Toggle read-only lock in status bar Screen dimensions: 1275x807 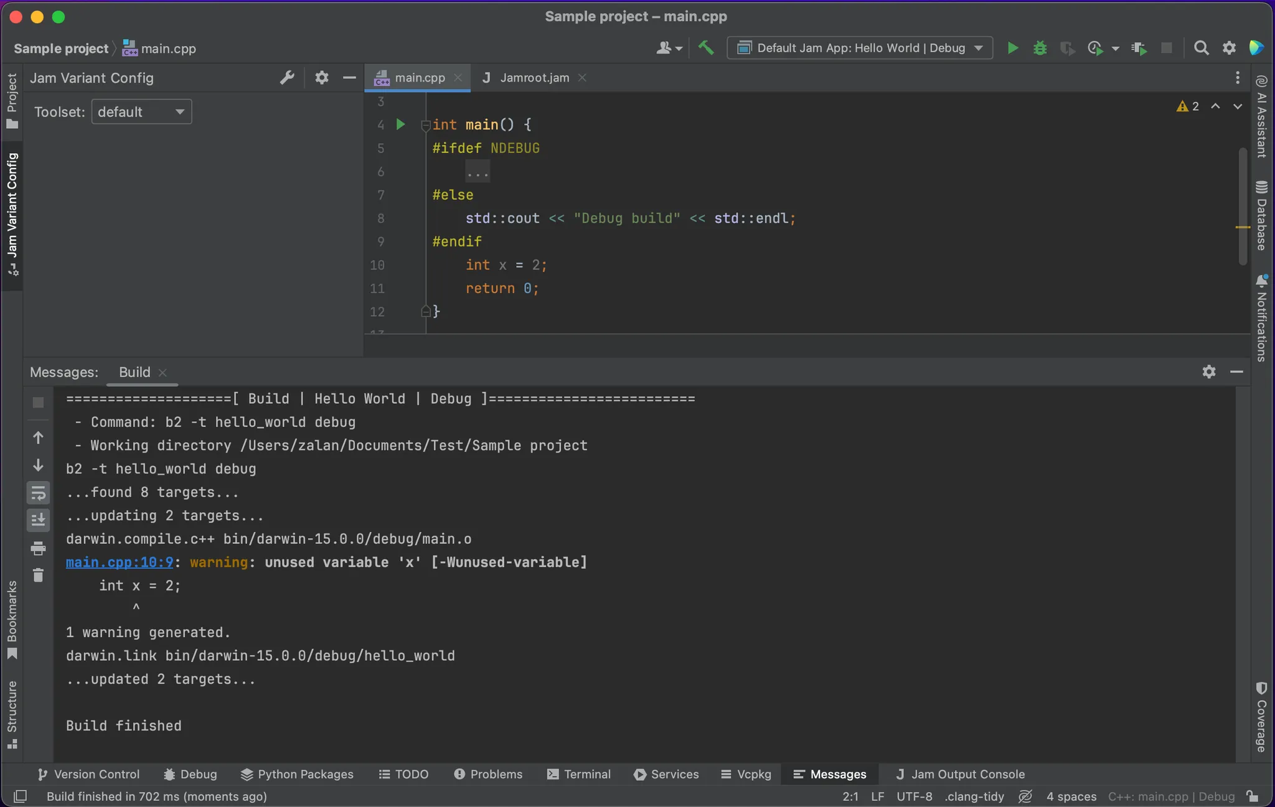click(x=1253, y=796)
